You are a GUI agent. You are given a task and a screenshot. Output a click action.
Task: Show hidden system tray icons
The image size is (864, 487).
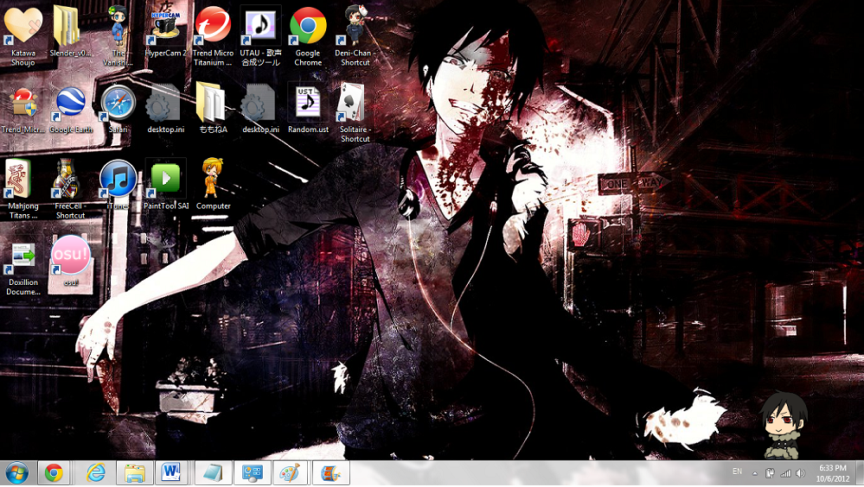point(755,473)
